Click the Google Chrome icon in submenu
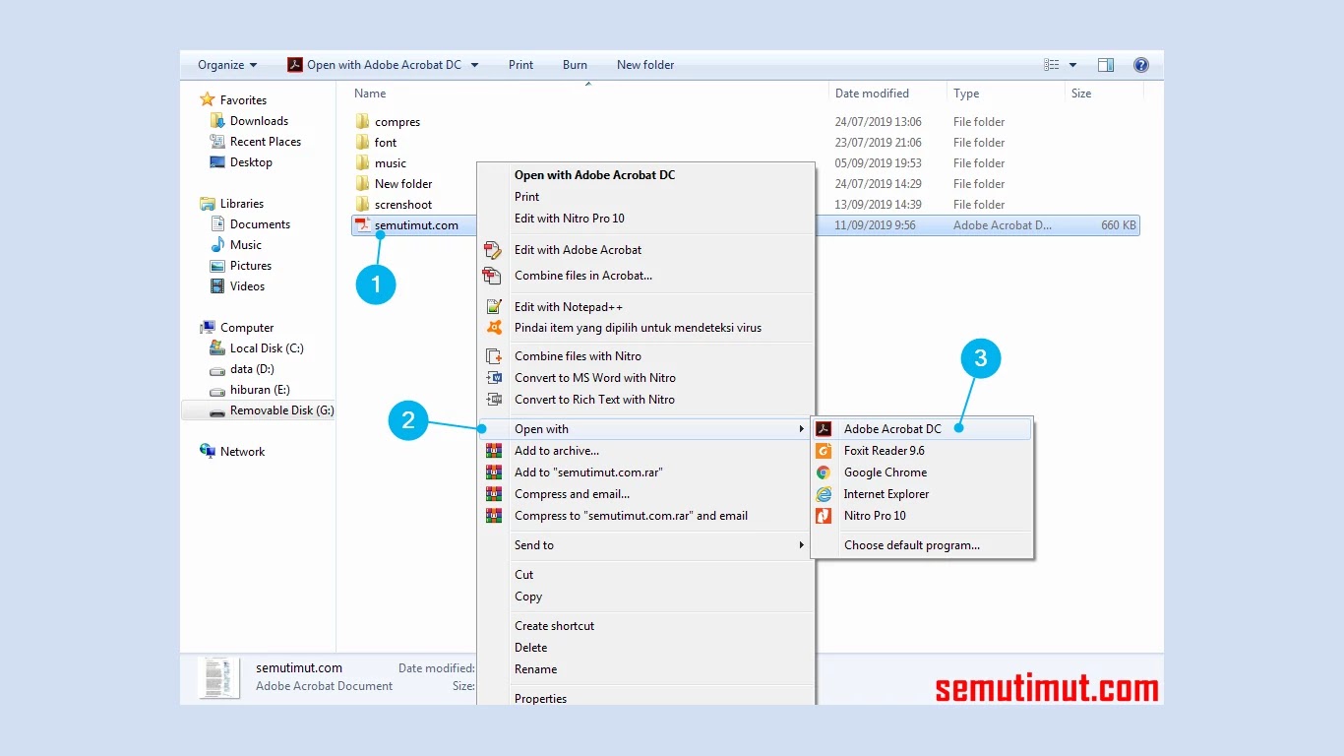 point(824,472)
